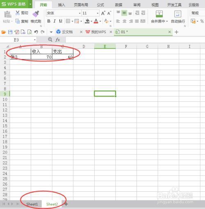Open the font name dropdown

[x=80, y=13]
